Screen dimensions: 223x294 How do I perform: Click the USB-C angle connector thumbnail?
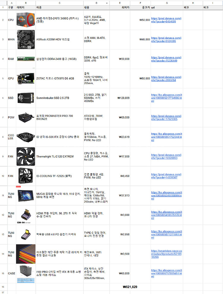(26, 234)
